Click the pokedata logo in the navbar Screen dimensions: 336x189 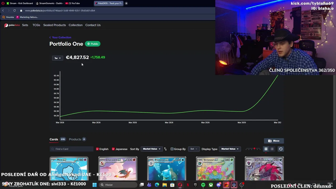tap(12, 25)
